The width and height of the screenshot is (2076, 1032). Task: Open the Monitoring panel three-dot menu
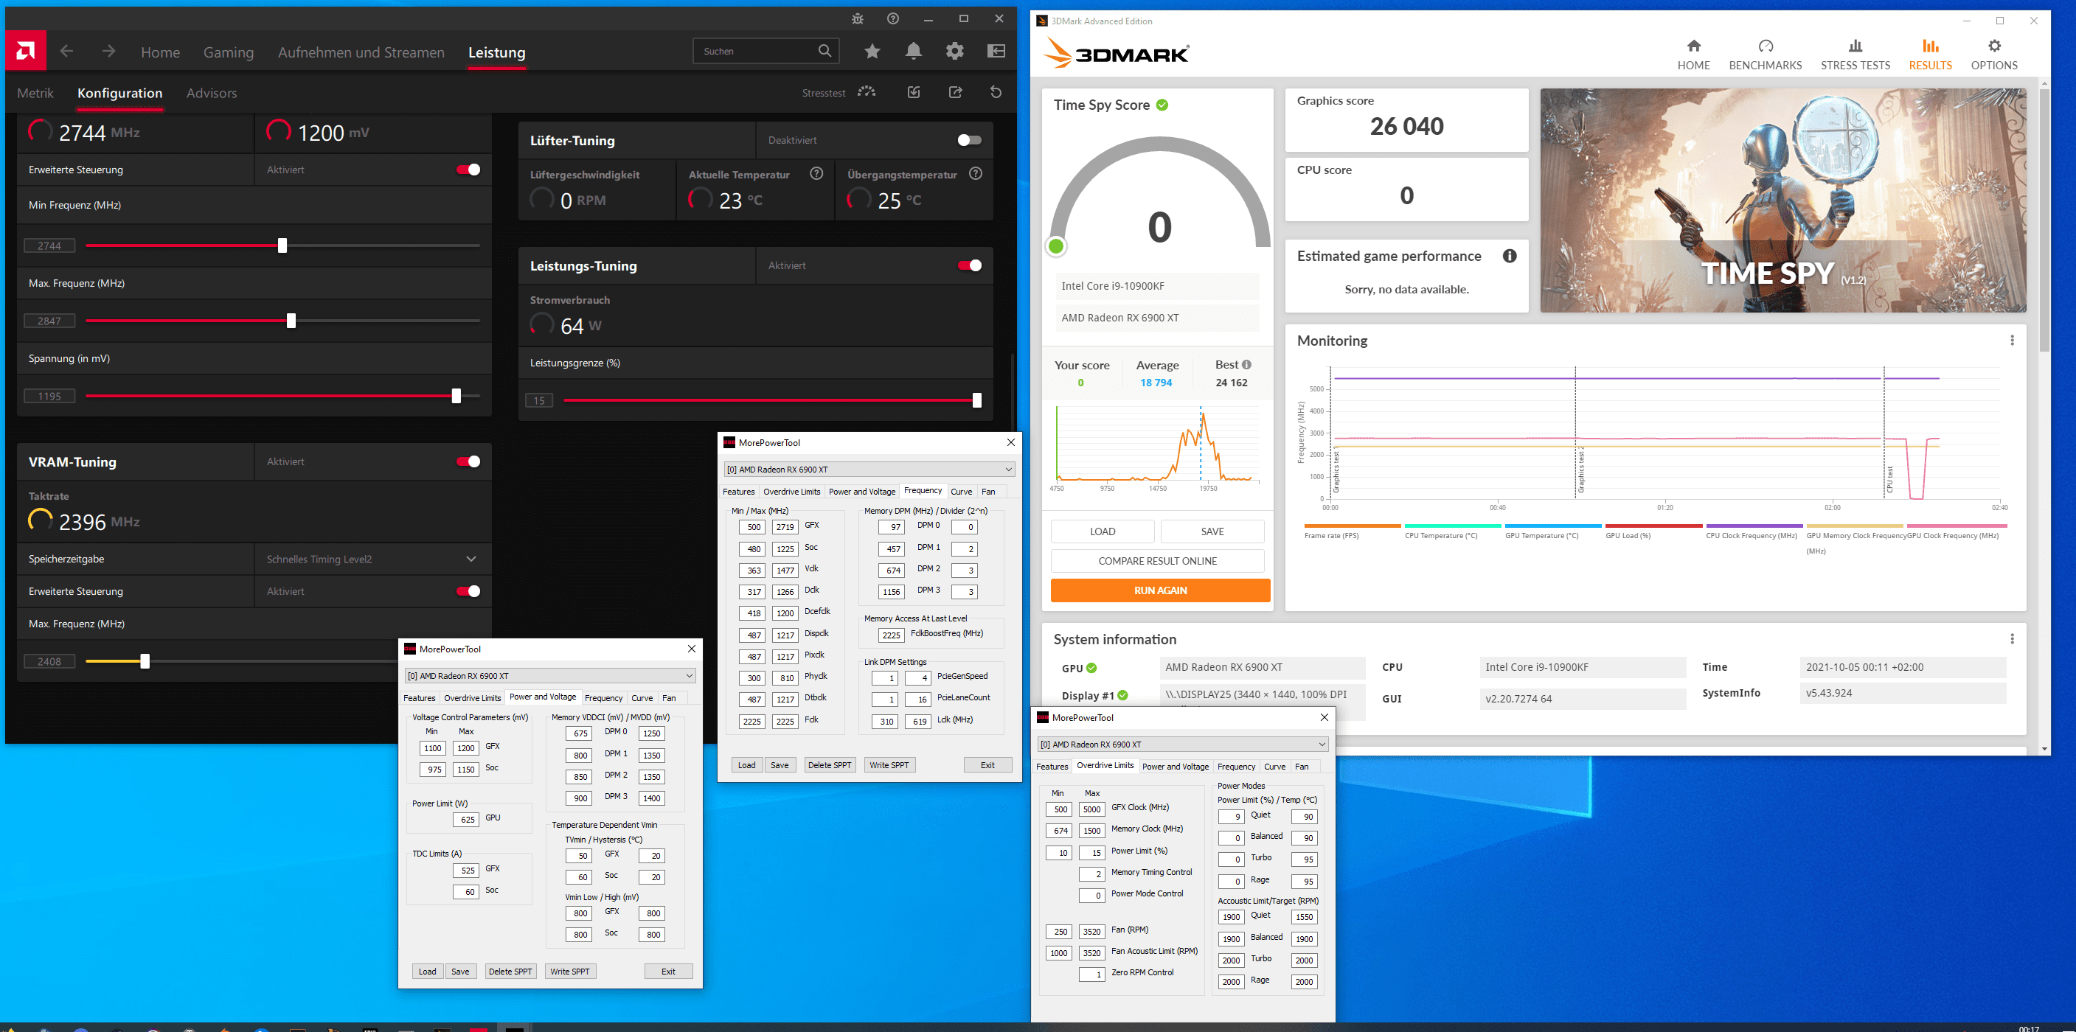(2013, 341)
